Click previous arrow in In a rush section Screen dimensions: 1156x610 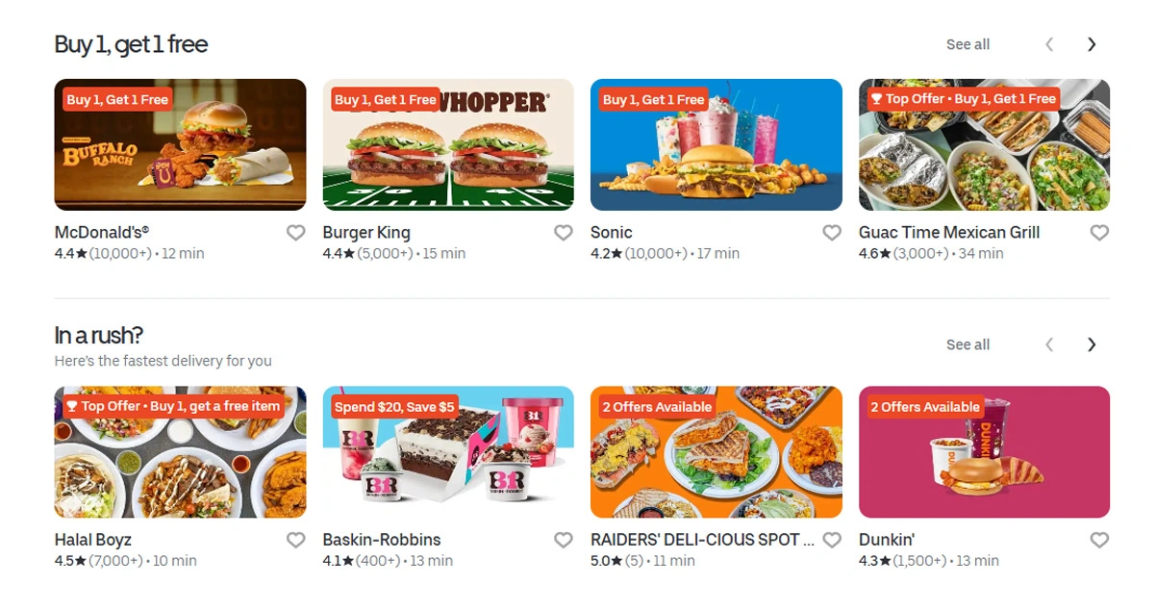pyautogui.click(x=1049, y=344)
